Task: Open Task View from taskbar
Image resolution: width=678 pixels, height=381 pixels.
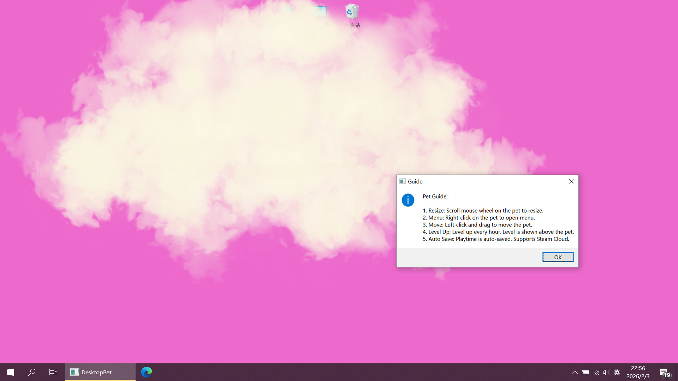Action: 53,372
